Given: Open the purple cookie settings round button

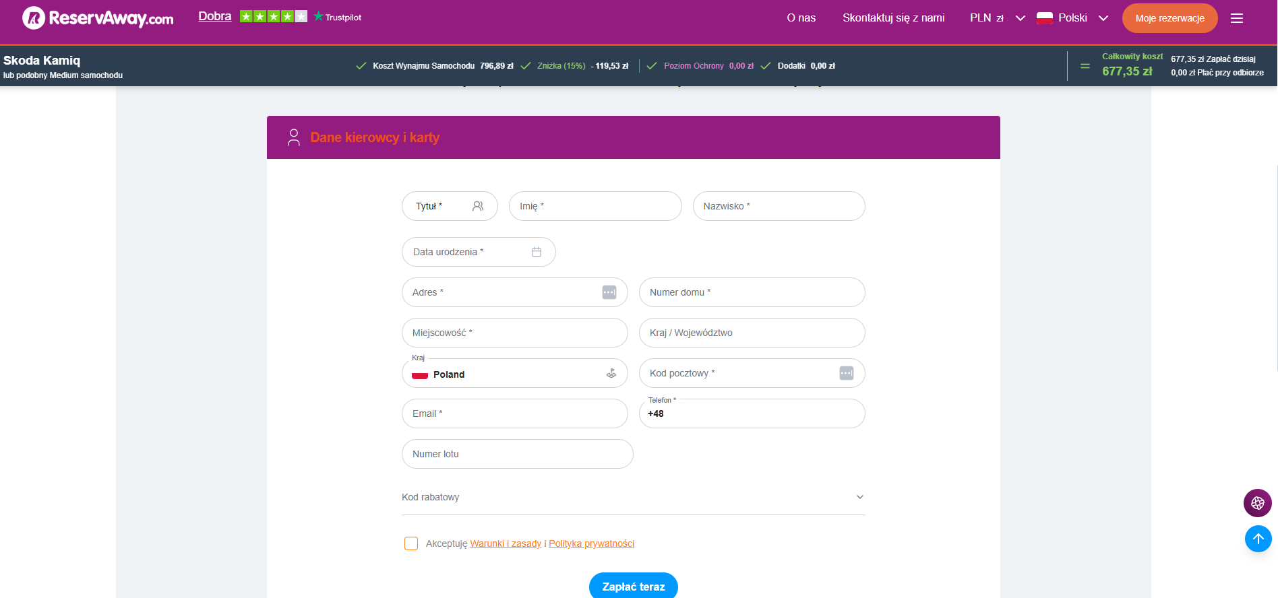Looking at the screenshot, I should (1258, 503).
